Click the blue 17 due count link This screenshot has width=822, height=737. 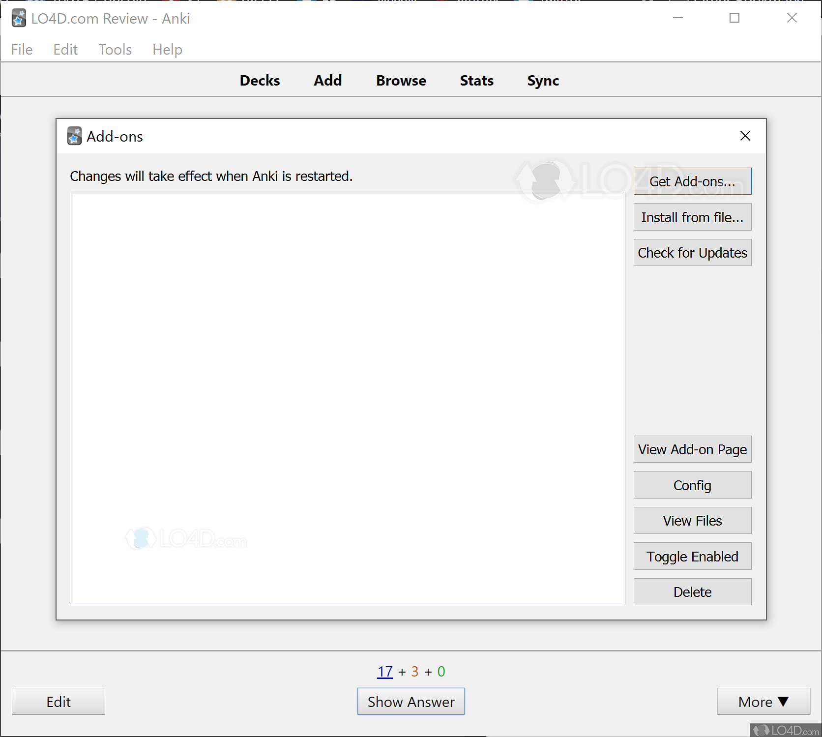coord(384,671)
